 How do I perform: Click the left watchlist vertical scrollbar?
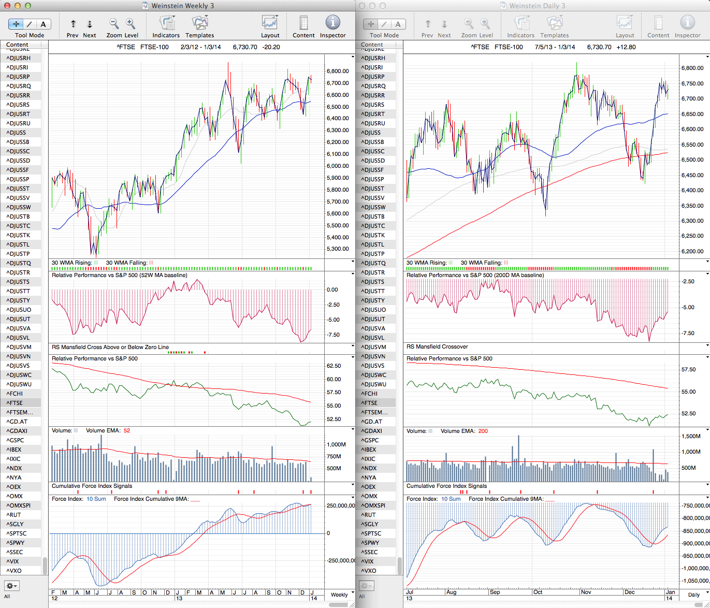click(45, 565)
